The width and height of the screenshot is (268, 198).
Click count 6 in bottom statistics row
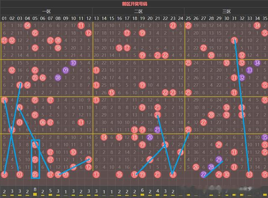pyautogui.click(x=142, y=190)
